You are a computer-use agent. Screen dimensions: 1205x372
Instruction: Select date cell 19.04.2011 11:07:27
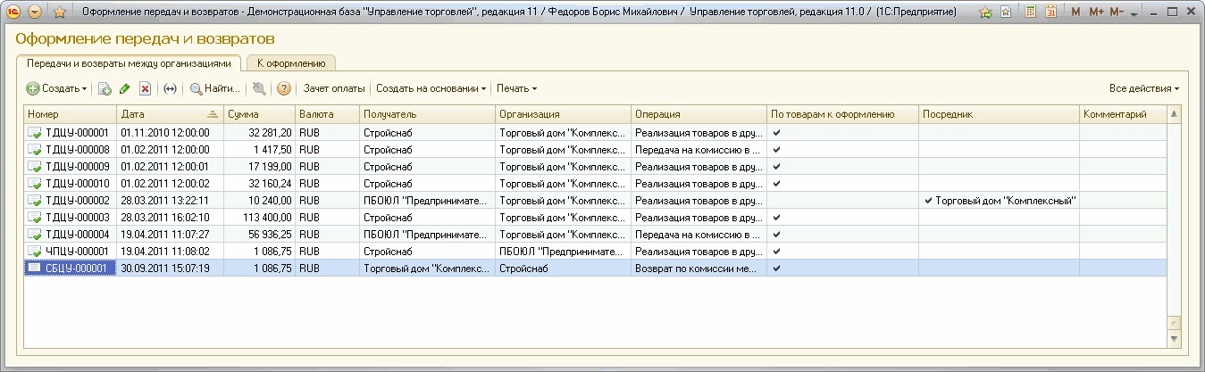tap(170, 234)
